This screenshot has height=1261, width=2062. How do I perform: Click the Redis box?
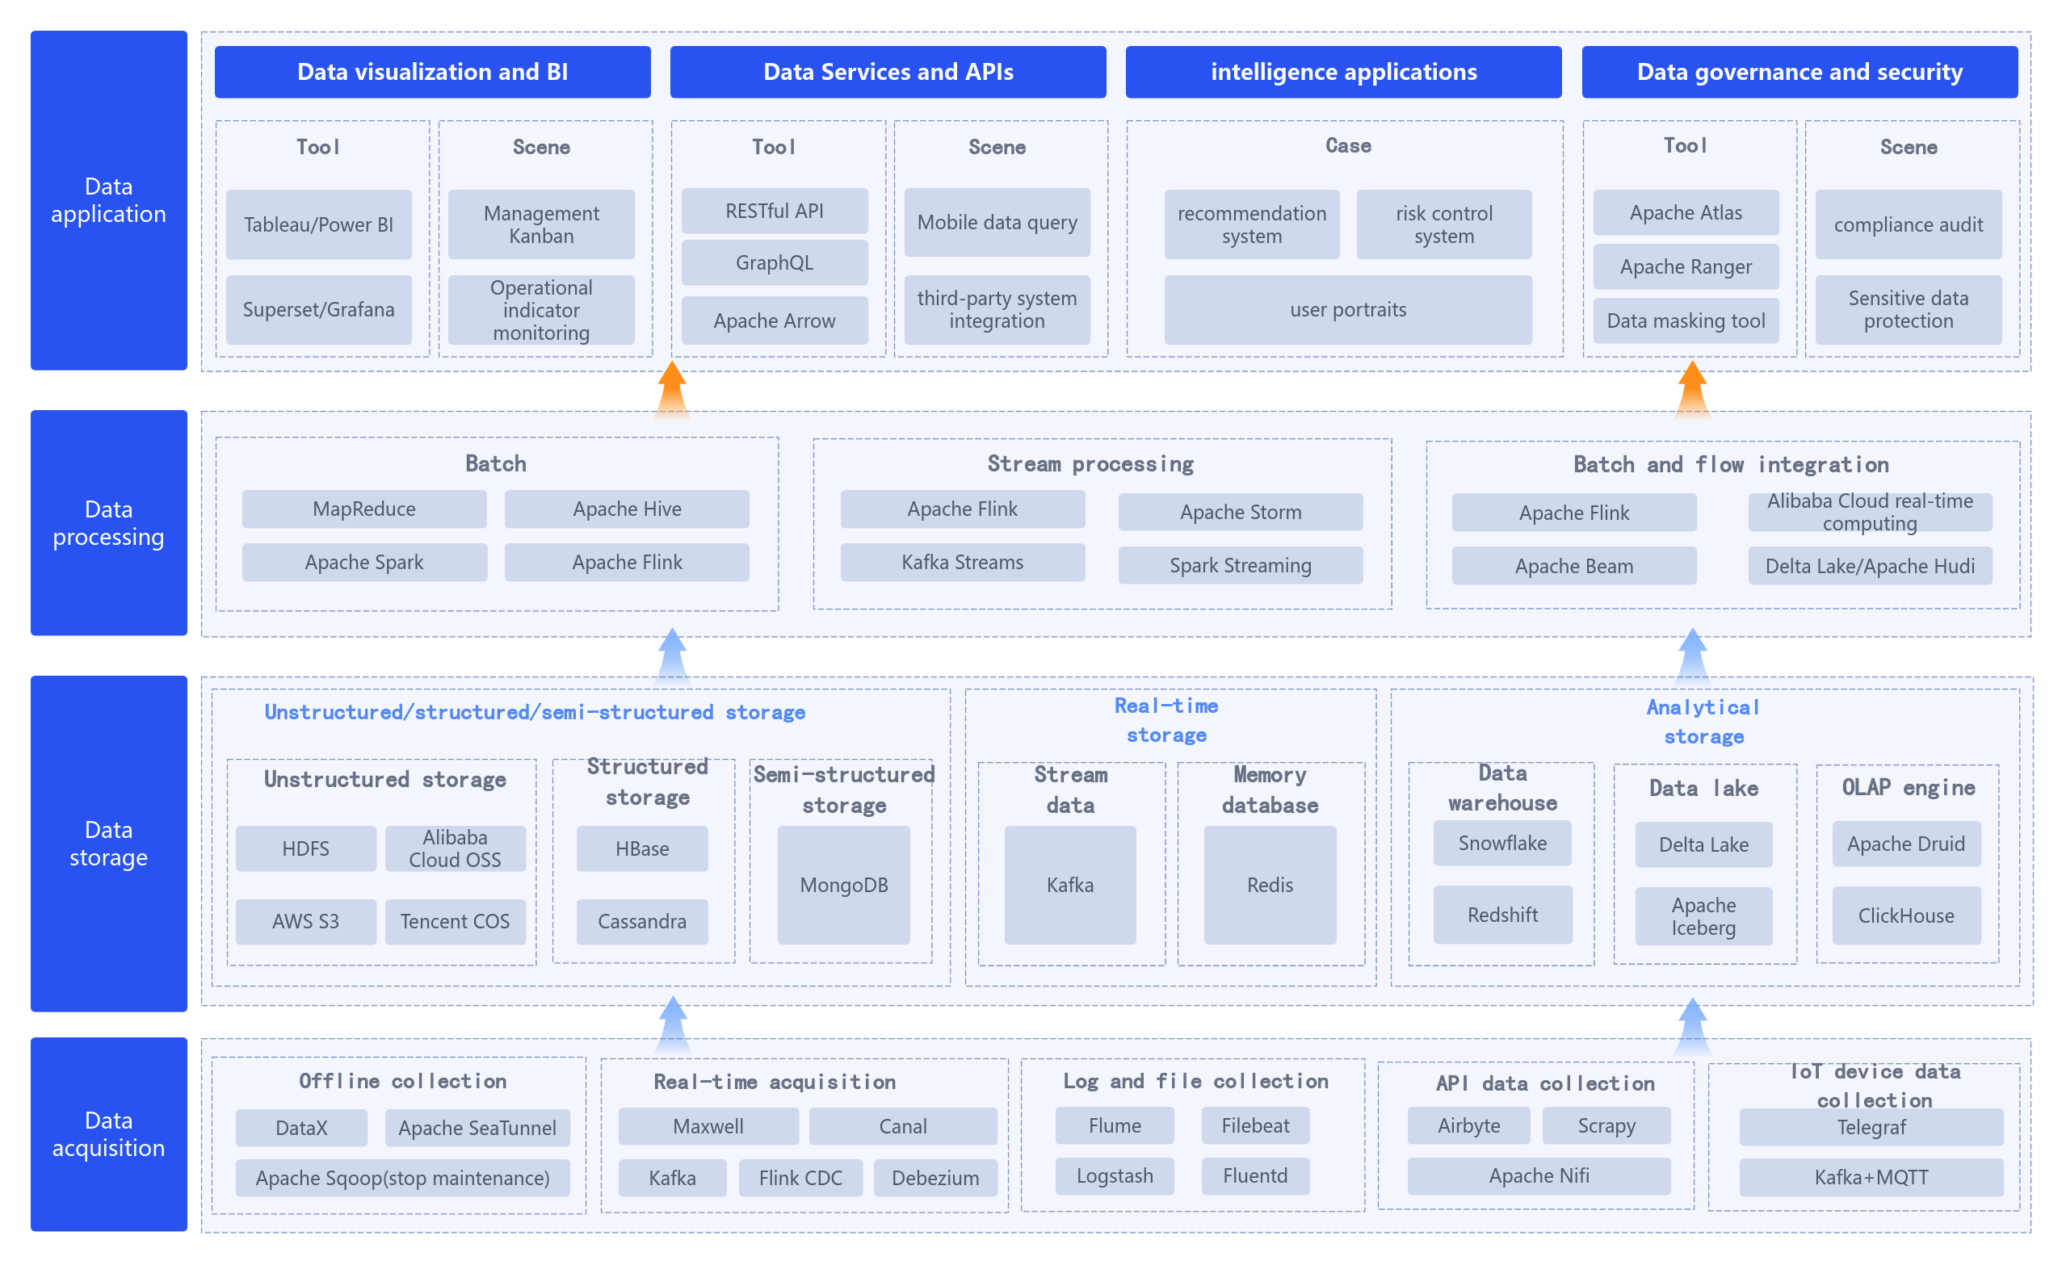pos(1270,885)
